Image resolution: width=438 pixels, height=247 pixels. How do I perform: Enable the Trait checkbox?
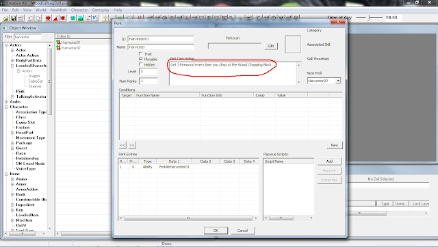(x=141, y=54)
